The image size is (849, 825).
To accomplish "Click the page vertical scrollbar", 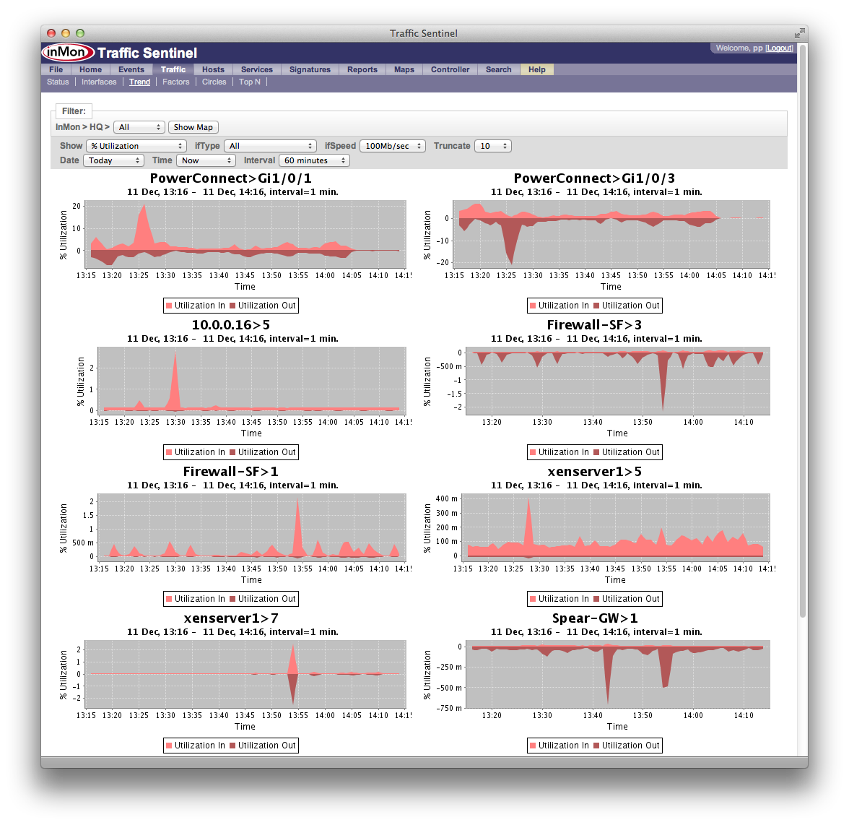I will tap(803, 330).
